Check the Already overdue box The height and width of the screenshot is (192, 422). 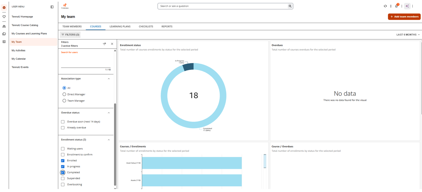[63, 128]
